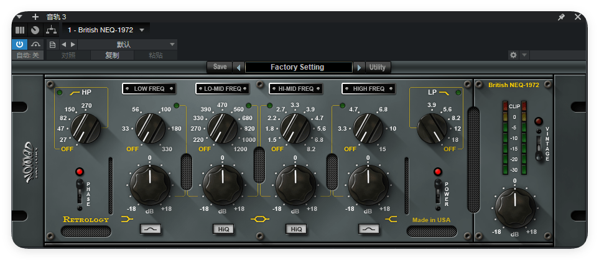Viewport: 599px width, 260px height.
Task: Click the Retrology logo text
Action: pos(86,220)
